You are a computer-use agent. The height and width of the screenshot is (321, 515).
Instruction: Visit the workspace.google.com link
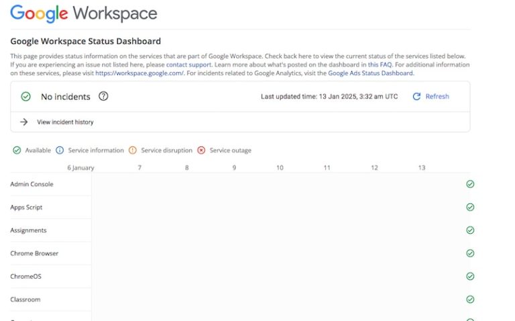click(x=139, y=73)
